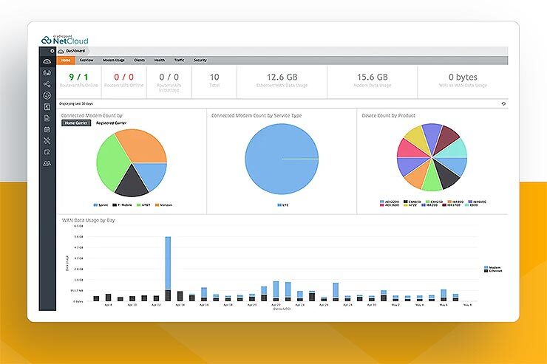Switch to the GeoView tab
547x364 pixels.
tap(86, 60)
